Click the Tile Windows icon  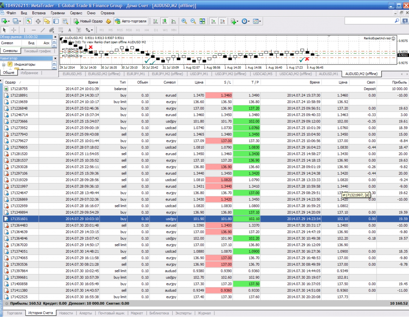202,21
